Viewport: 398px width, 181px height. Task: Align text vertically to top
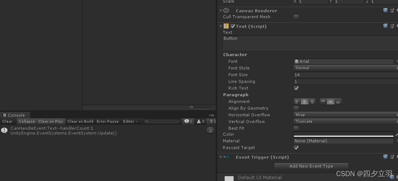323,102
